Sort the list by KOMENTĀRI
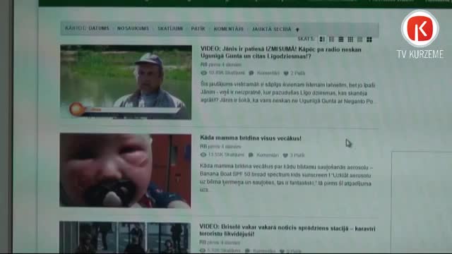Viewport: 452px width, 254px height. 228,29
